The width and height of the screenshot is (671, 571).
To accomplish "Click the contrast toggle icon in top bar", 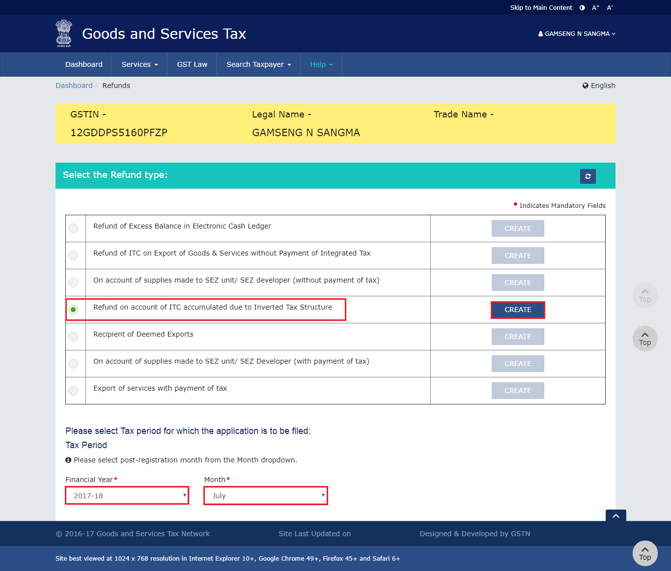I will pos(582,7).
